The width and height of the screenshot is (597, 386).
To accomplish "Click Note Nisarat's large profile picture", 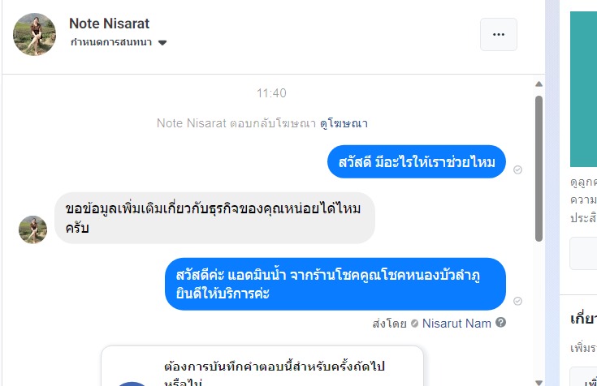I will [x=34, y=34].
